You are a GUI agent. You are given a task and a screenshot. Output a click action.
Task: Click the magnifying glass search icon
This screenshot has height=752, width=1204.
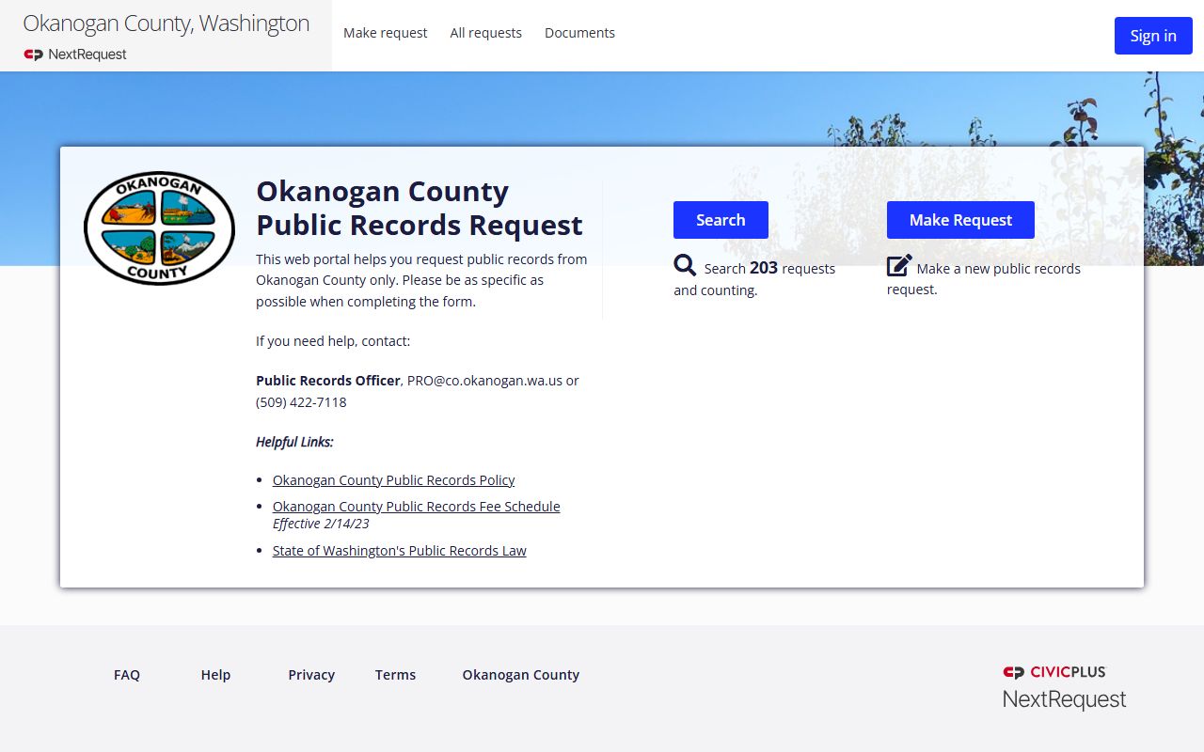coord(685,266)
